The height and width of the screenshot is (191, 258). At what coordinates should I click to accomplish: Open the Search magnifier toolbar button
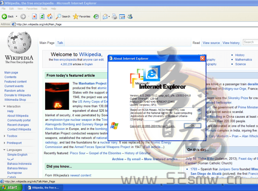point(63,16)
